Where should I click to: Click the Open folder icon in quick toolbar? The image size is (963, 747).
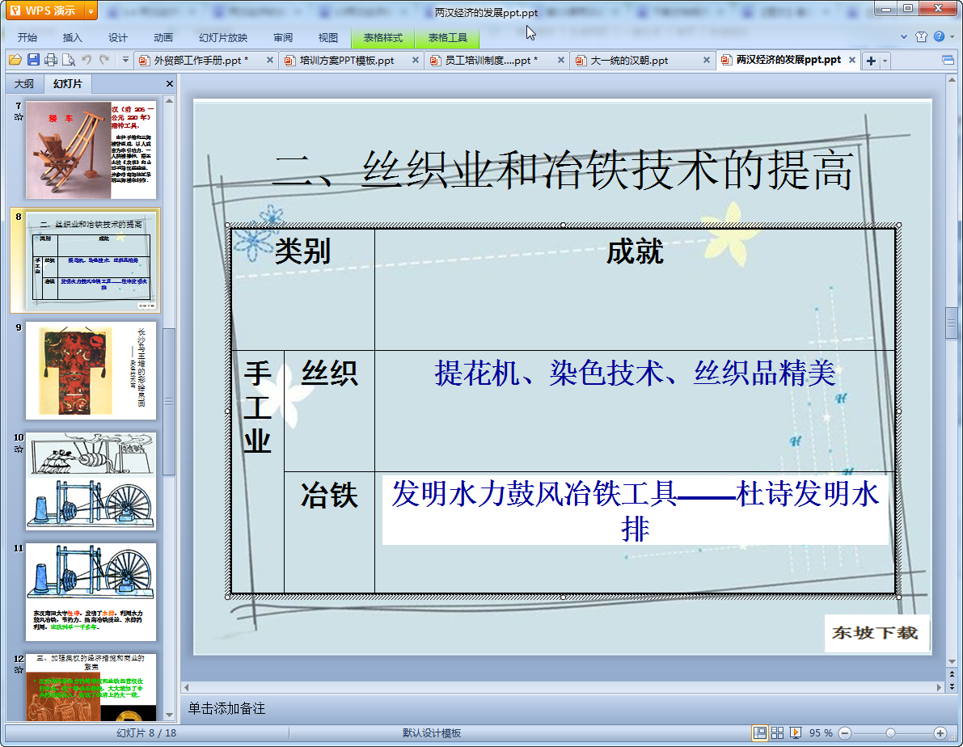[15, 60]
